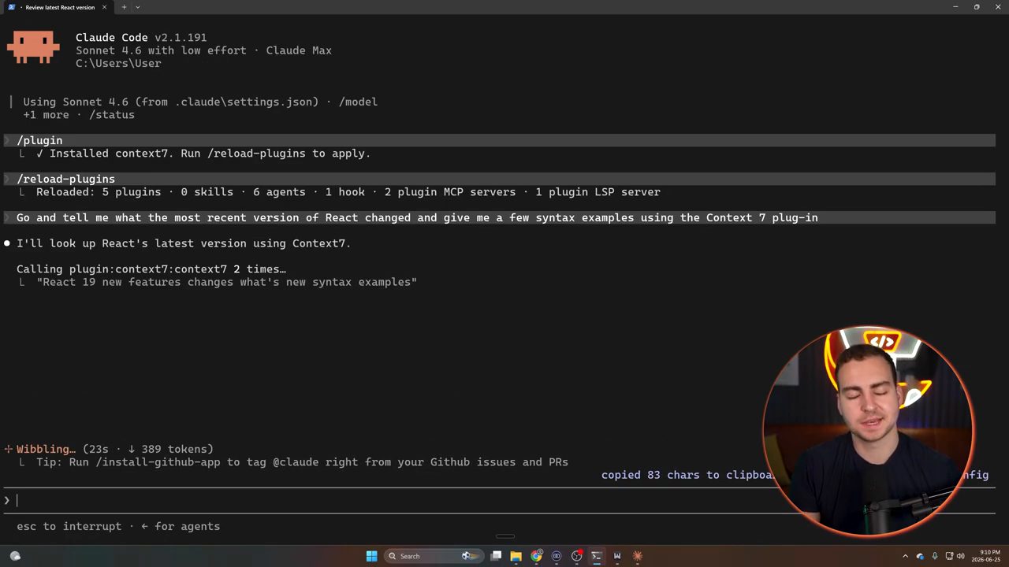Click the 'Sonnet 4.6 with low effort' line

(x=203, y=50)
